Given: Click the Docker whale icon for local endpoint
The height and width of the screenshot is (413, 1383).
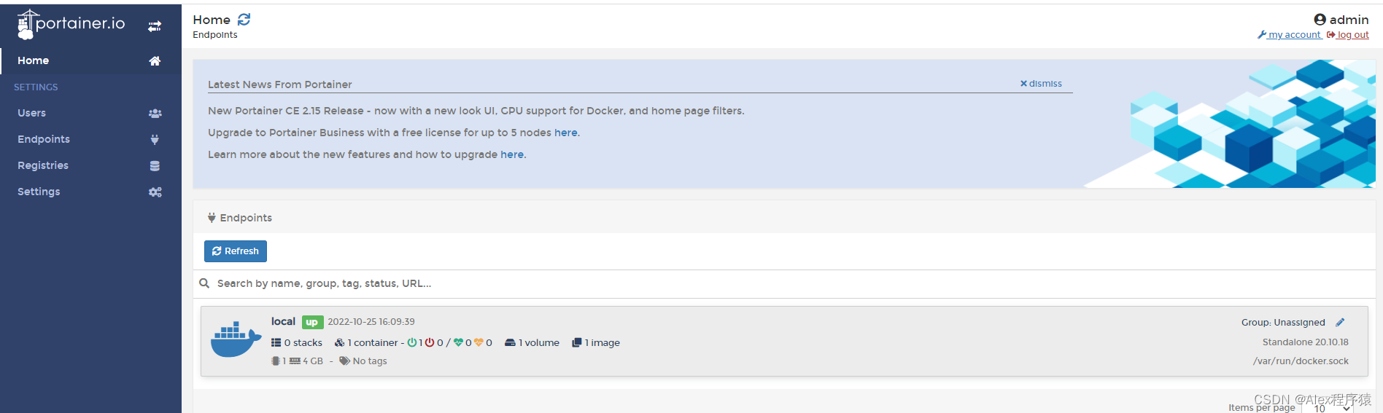Looking at the screenshot, I should (236, 339).
